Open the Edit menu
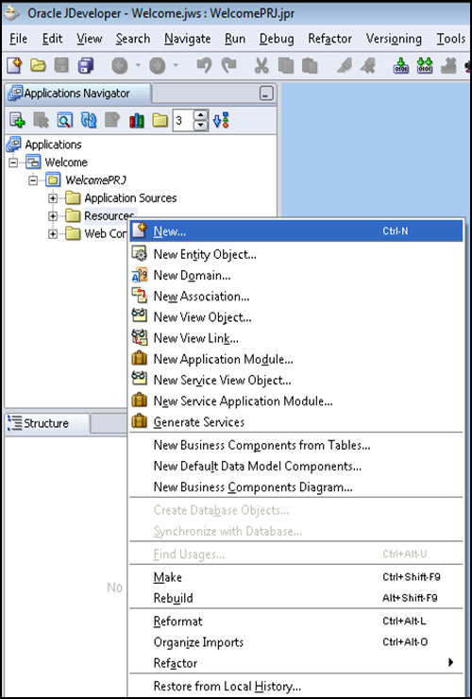Screen dimensions: 472x699 coord(52,39)
